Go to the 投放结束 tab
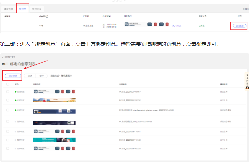 pyautogui.click(x=37, y=9)
